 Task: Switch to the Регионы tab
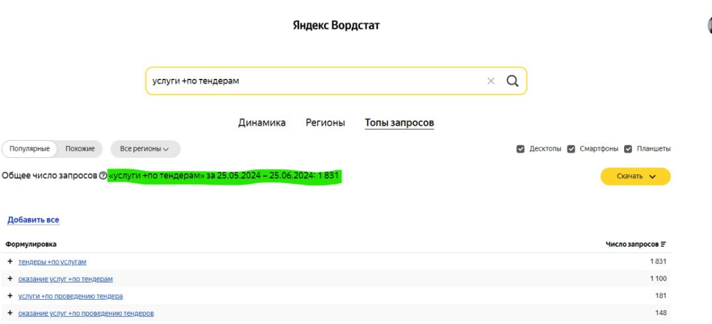pyautogui.click(x=325, y=122)
